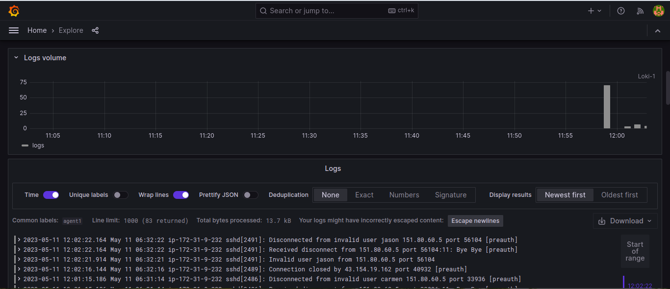Open the Download dropdown
The image size is (670, 289).
[x=625, y=221]
